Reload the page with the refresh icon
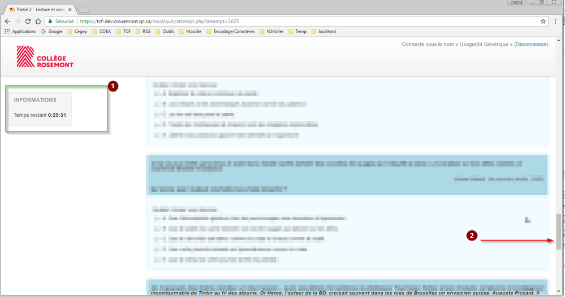565x297 pixels. tap(28, 21)
